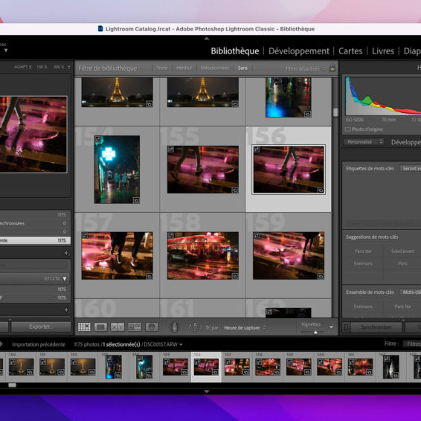Open the Développement module tab
Screen dimensions: 421x421
point(298,51)
